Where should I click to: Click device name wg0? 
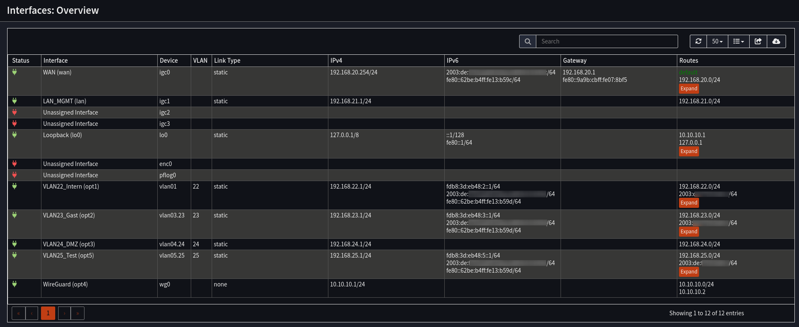(x=165, y=285)
